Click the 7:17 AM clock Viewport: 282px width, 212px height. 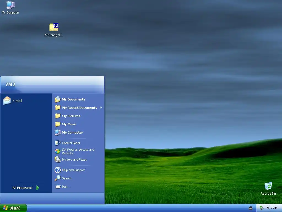(x=272, y=208)
